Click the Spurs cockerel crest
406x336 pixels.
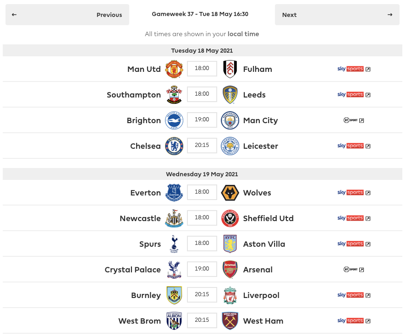point(174,244)
